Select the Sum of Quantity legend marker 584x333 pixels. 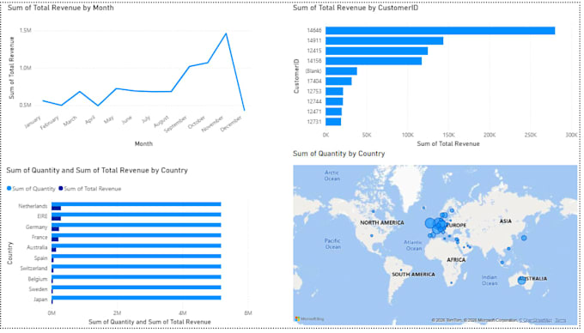coord(9,189)
